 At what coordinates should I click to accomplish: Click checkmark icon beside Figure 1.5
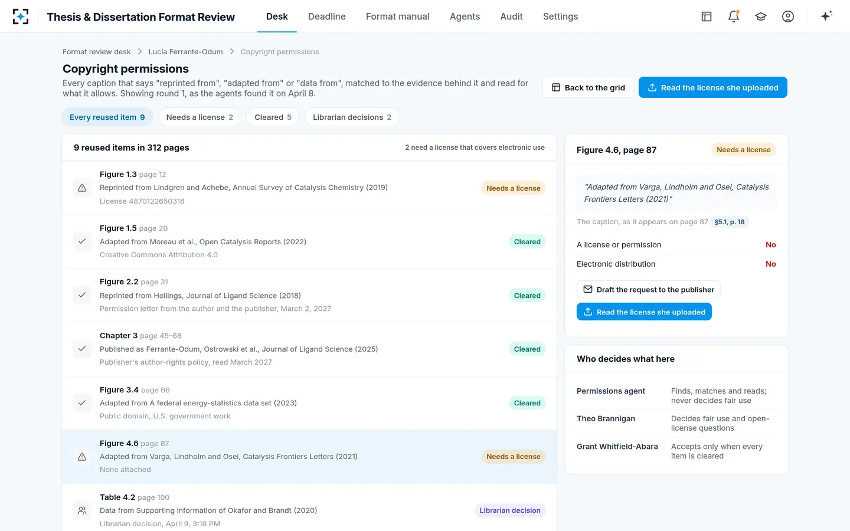tap(82, 241)
